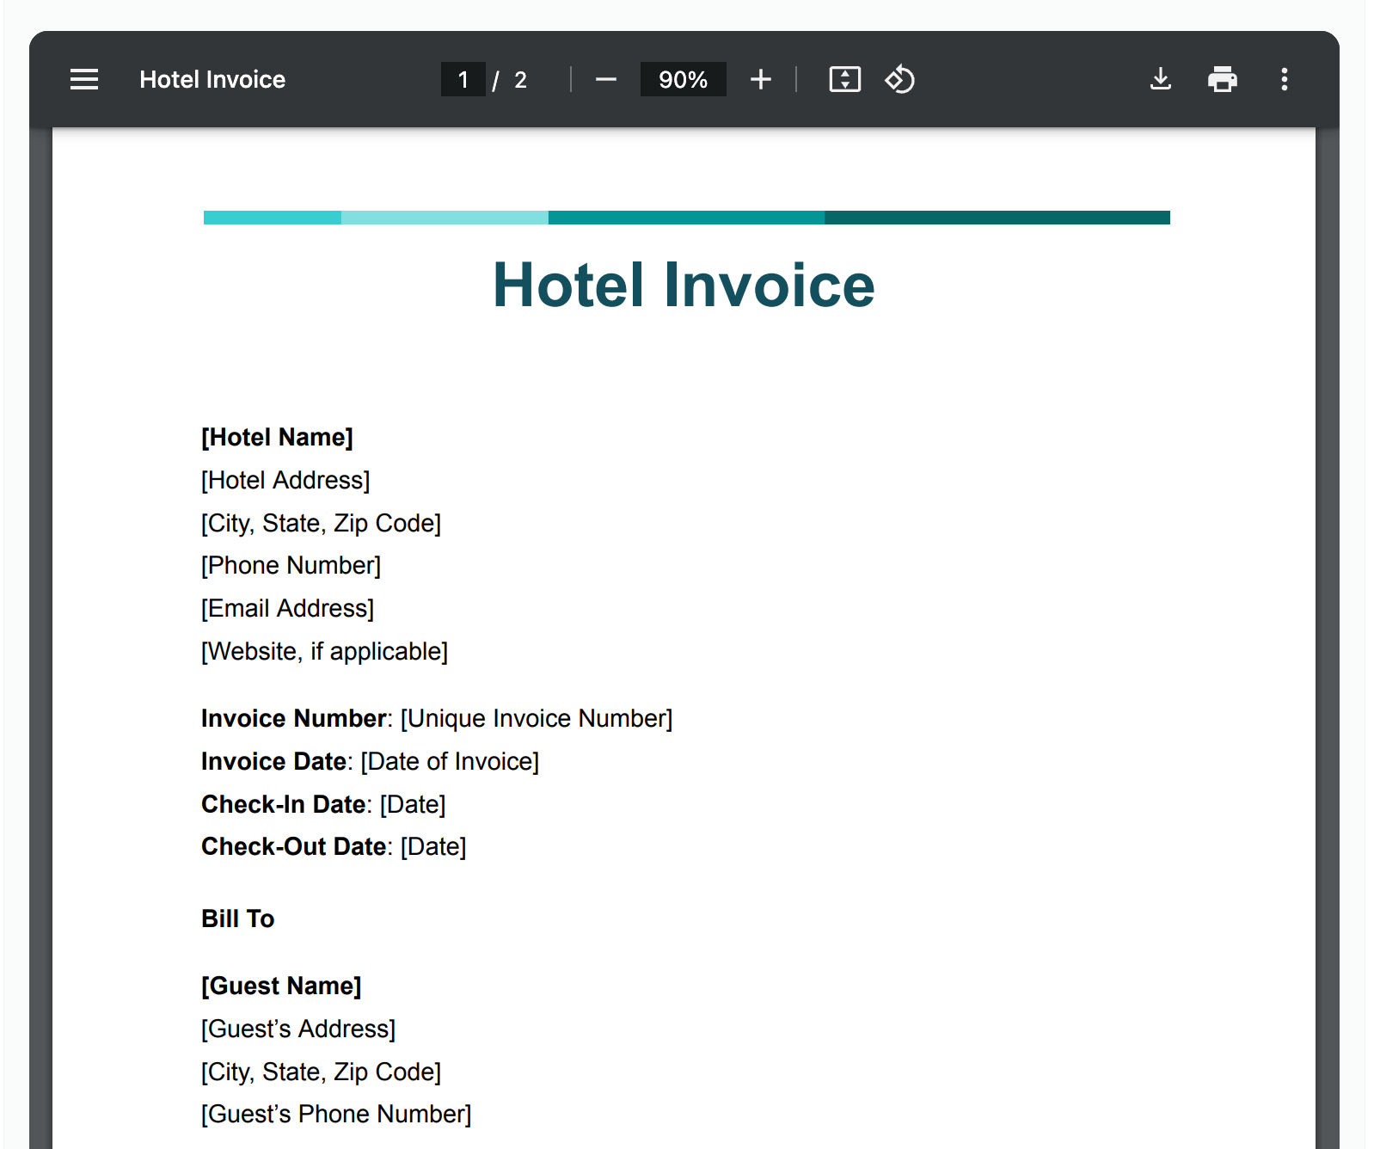Click the [Email Address] line
The height and width of the screenshot is (1149, 1374).
click(287, 609)
